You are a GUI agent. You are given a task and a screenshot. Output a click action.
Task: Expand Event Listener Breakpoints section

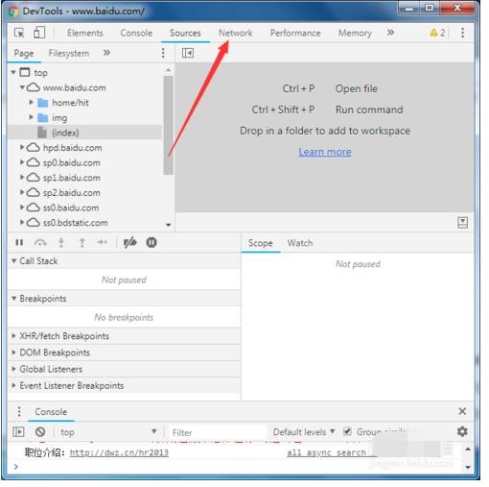13,385
